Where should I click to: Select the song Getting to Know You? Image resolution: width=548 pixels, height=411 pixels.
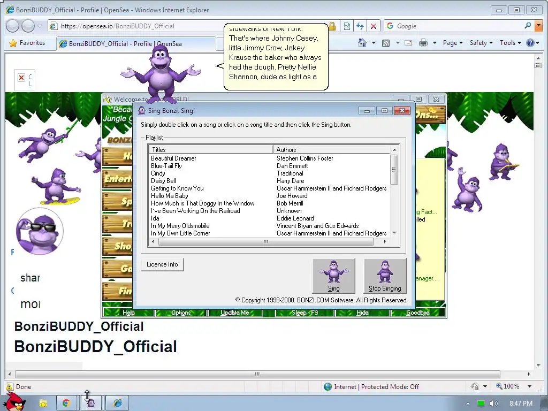point(177,188)
